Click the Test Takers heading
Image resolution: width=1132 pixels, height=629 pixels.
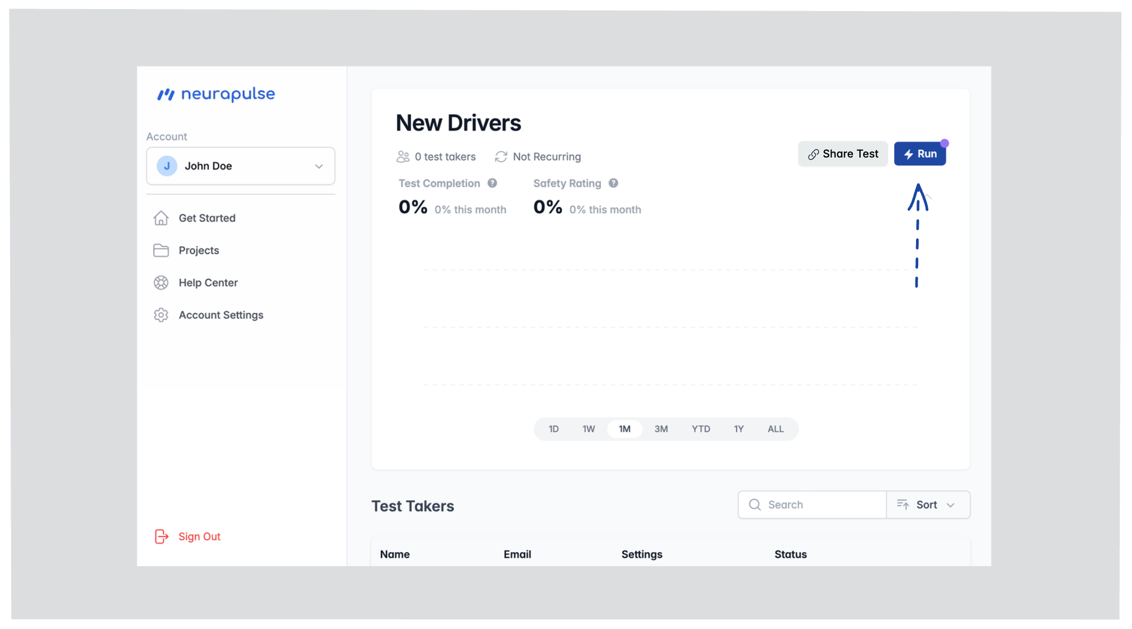(x=413, y=506)
